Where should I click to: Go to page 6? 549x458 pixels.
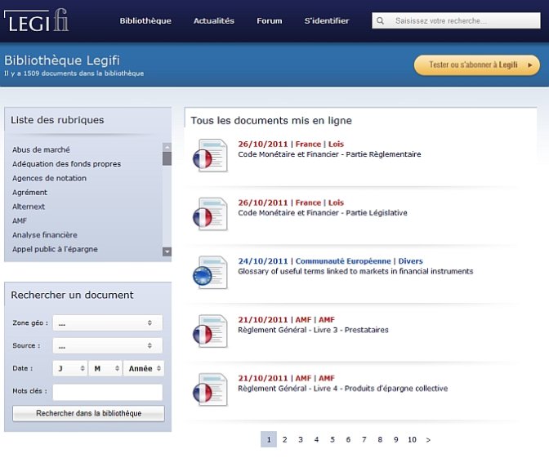tap(348, 440)
